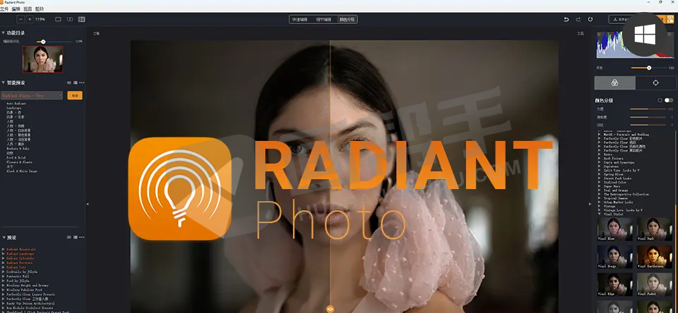
Task: Expand Fantastic Fall preset group
Action: (4, 276)
